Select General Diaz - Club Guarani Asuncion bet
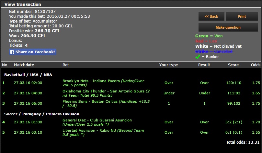The height and width of the screenshot is (153, 262). tap(97, 122)
